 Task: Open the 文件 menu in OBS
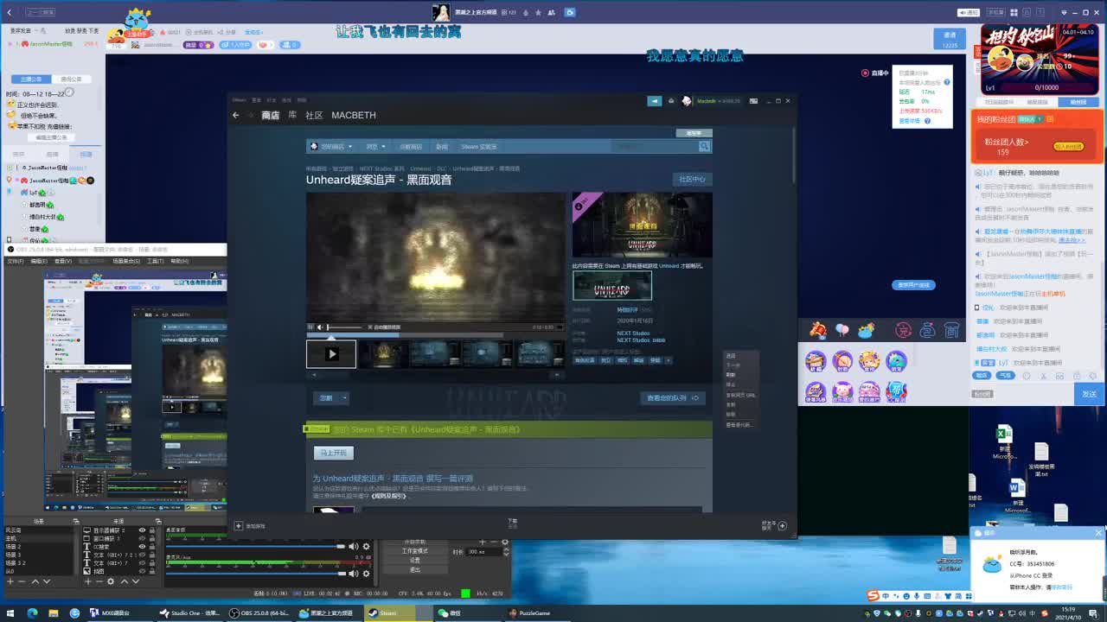coord(16,261)
